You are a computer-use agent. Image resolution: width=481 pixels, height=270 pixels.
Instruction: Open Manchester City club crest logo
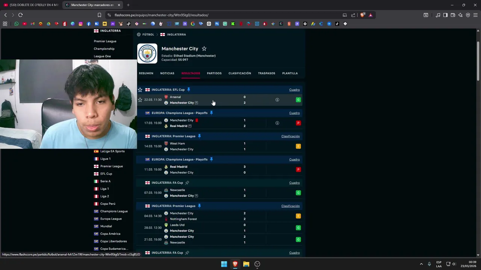point(147,54)
